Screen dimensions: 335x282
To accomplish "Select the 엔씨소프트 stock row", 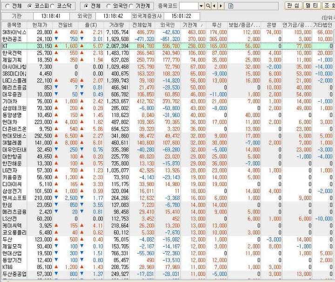I will click(167, 198).
